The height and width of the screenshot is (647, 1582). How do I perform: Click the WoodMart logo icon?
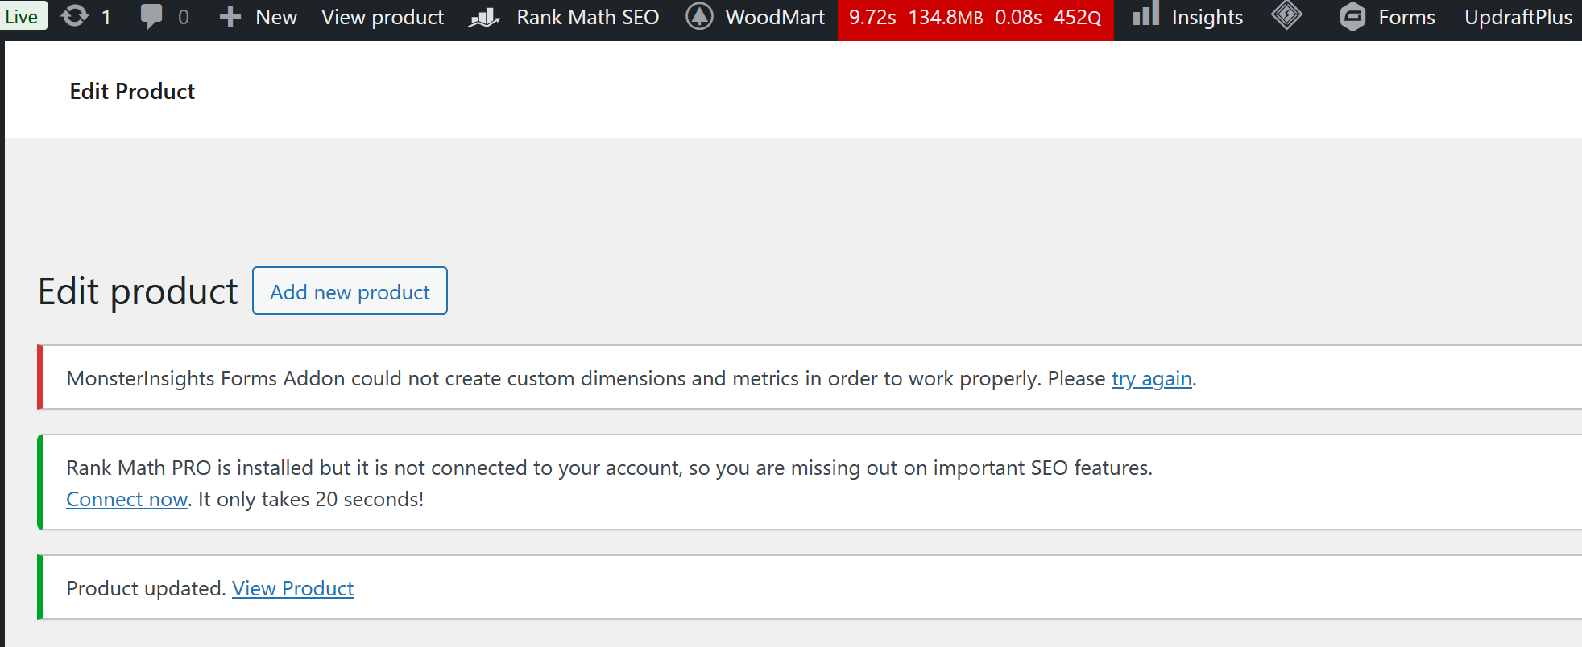point(699,16)
